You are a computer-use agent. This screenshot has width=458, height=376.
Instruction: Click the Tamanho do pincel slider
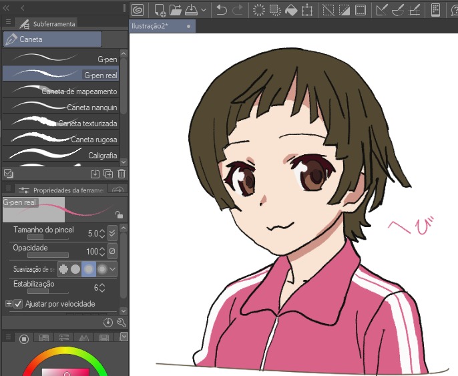(x=48, y=237)
